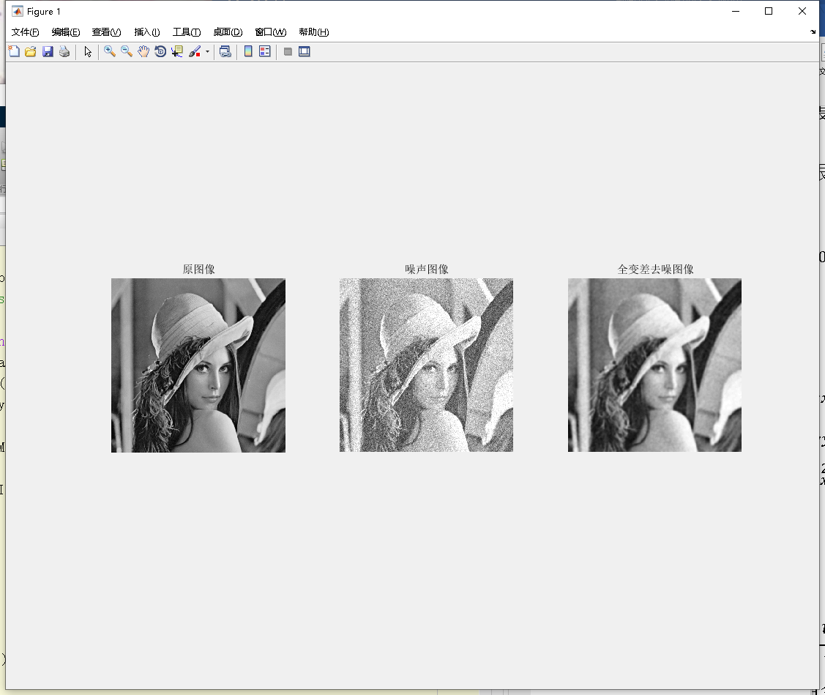Click the 全变差去噪图像 result image
The height and width of the screenshot is (695, 825).
coord(654,365)
